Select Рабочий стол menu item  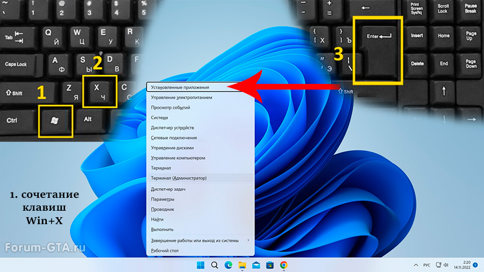(200, 250)
